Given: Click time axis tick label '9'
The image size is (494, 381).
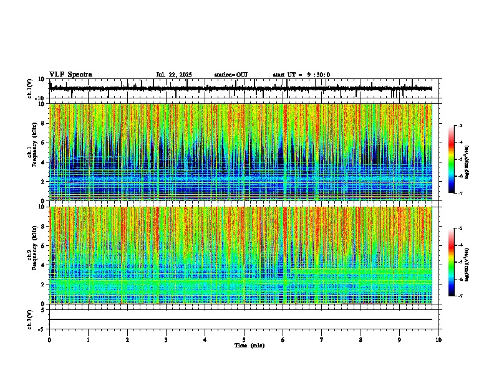Looking at the screenshot, I should click(x=399, y=339).
